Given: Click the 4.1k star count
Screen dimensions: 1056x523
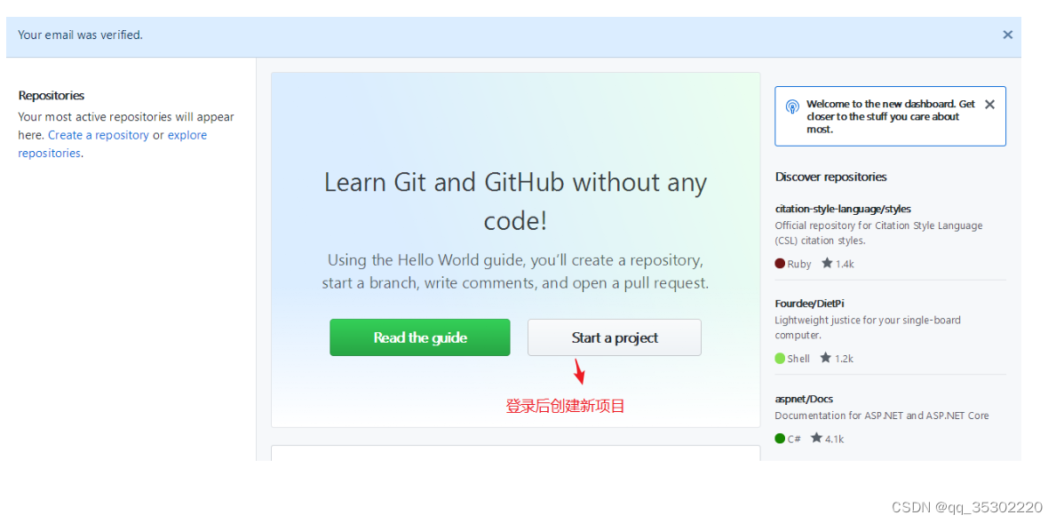Looking at the screenshot, I should [x=835, y=439].
